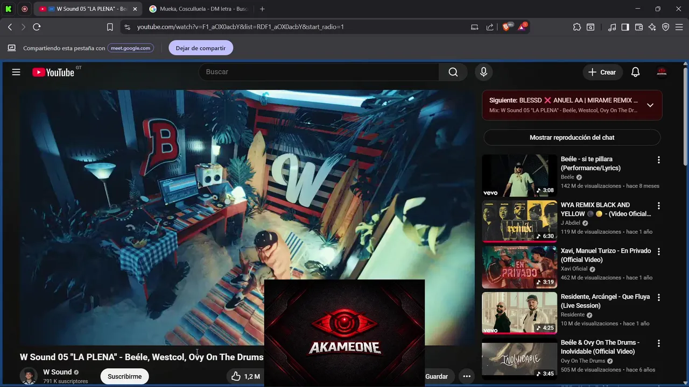Click the main video player
The height and width of the screenshot is (387, 689).
point(248,218)
